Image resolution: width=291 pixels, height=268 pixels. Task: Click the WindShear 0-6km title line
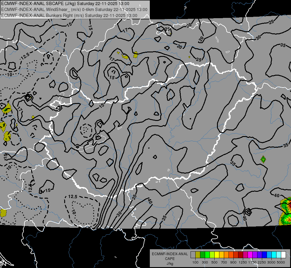[74, 10]
